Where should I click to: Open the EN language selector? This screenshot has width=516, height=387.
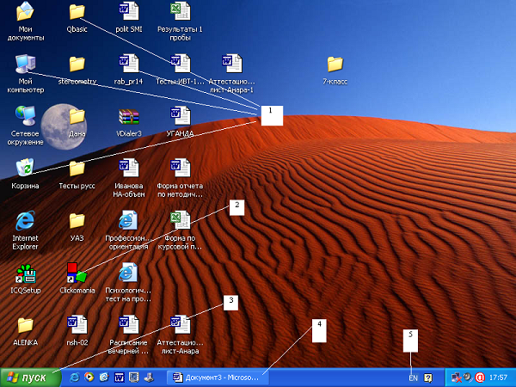coord(413,378)
